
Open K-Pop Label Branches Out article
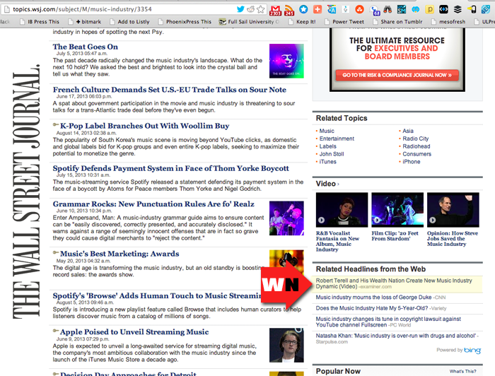point(144,126)
